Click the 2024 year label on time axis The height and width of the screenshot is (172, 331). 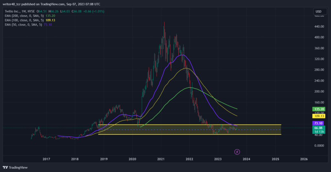coord(246,159)
